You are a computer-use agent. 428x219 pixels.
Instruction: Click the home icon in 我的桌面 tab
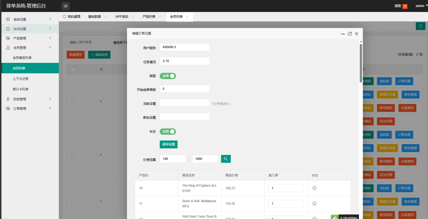pos(64,16)
